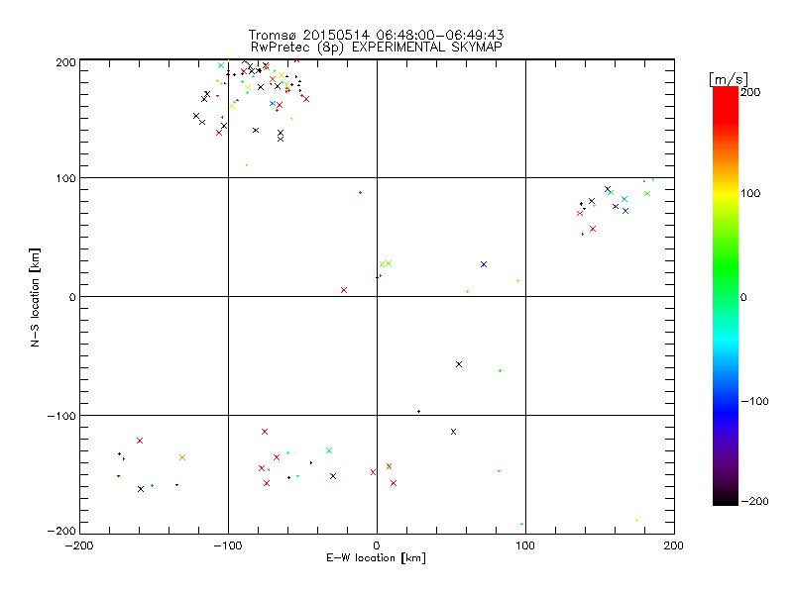Viewport: 793px width, 594px height.
Task: Click the y-axis tick label '-100'
Action: pyautogui.click(x=61, y=416)
